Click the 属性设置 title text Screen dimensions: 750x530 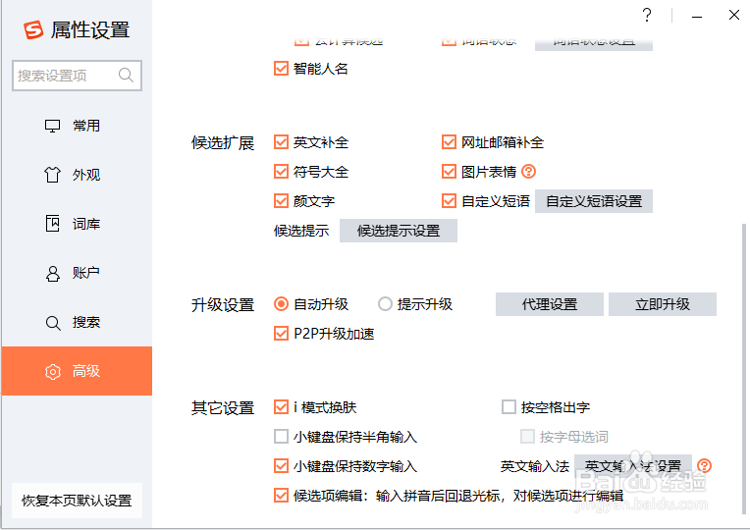tap(90, 29)
